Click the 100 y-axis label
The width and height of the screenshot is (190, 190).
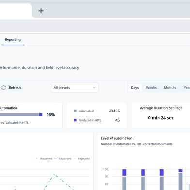[x=106, y=169]
